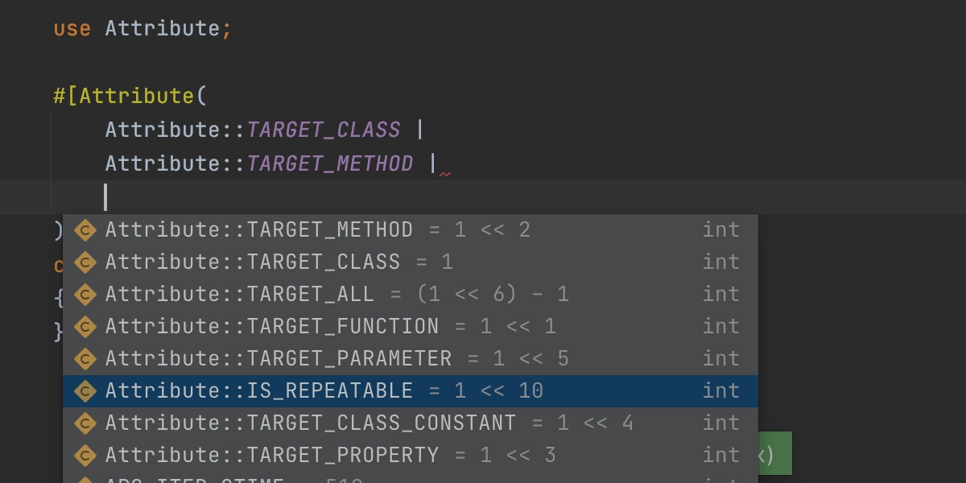
Task: Click purple TARGET_CLASS constant in code
Action: pos(324,130)
